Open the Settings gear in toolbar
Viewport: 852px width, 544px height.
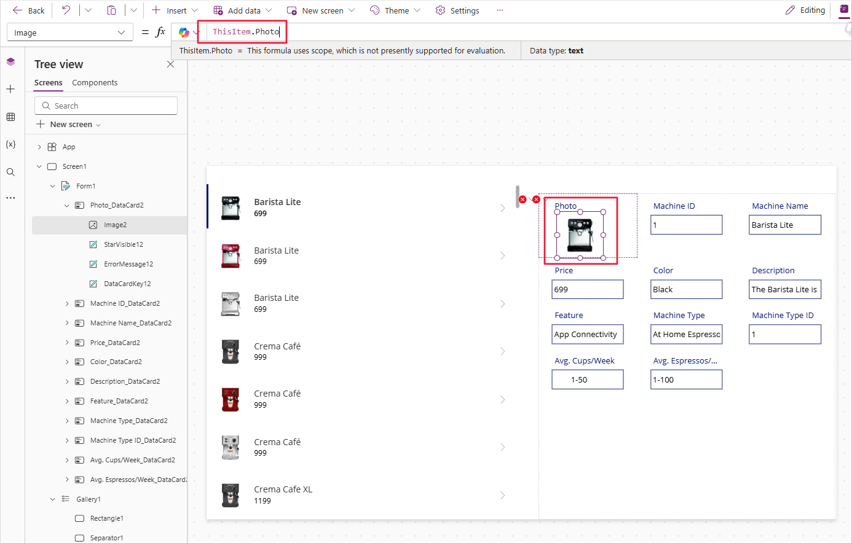click(x=457, y=10)
